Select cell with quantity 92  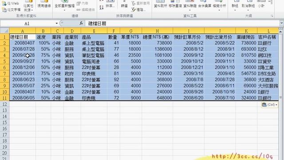[114, 80]
